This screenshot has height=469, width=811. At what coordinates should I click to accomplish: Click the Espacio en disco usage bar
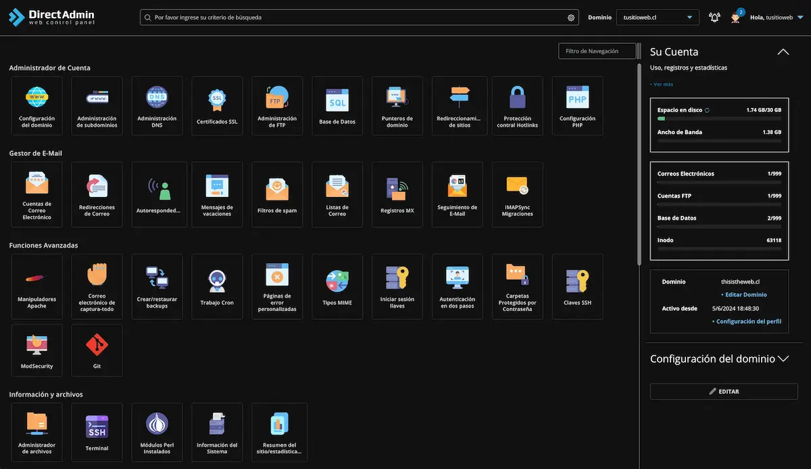click(719, 119)
